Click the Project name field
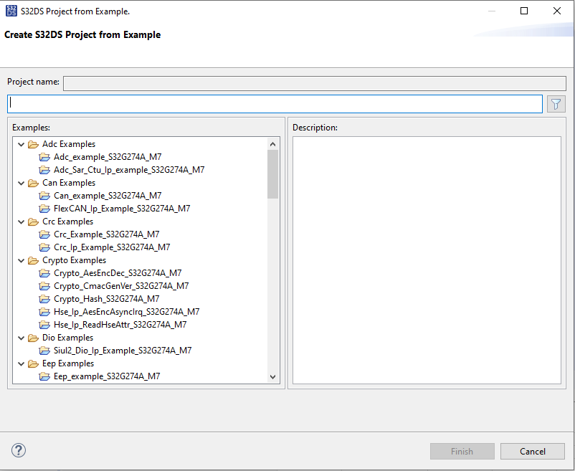This screenshot has width=575, height=471. [315, 83]
